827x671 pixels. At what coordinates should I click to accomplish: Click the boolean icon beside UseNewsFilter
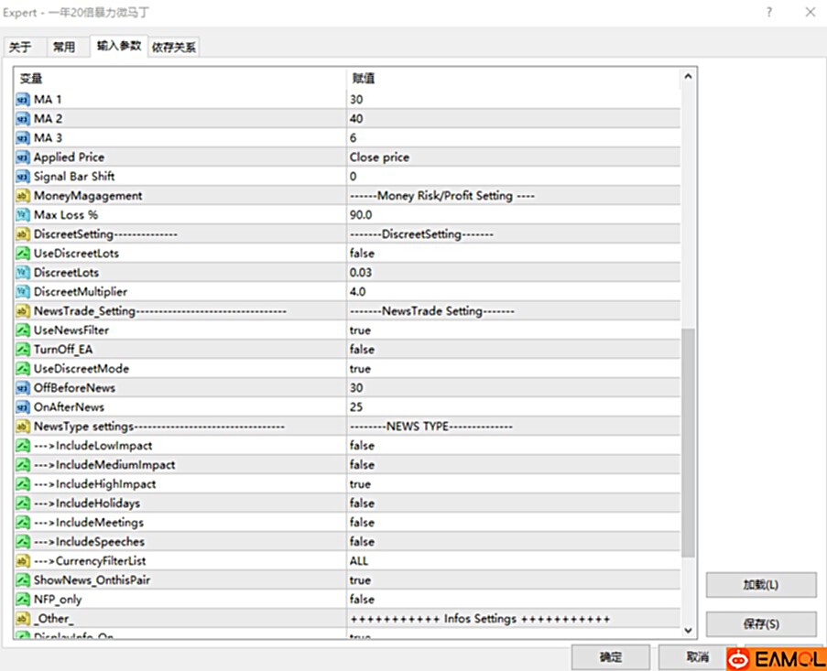pos(23,330)
